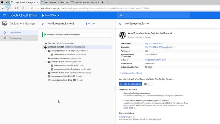Close the wordpress-multisite details panel
This screenshot has width=220, height=124.
click(x=120, y=24)
